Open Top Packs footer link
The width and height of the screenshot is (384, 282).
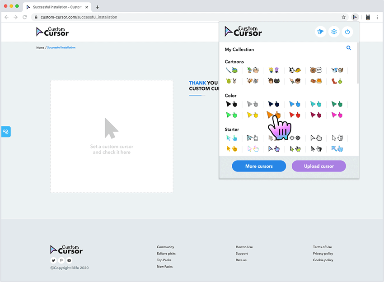tap(164, 260)
